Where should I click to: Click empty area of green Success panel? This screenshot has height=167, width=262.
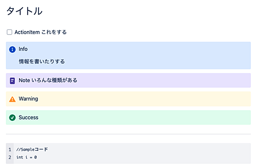click(x=144, y=117)
